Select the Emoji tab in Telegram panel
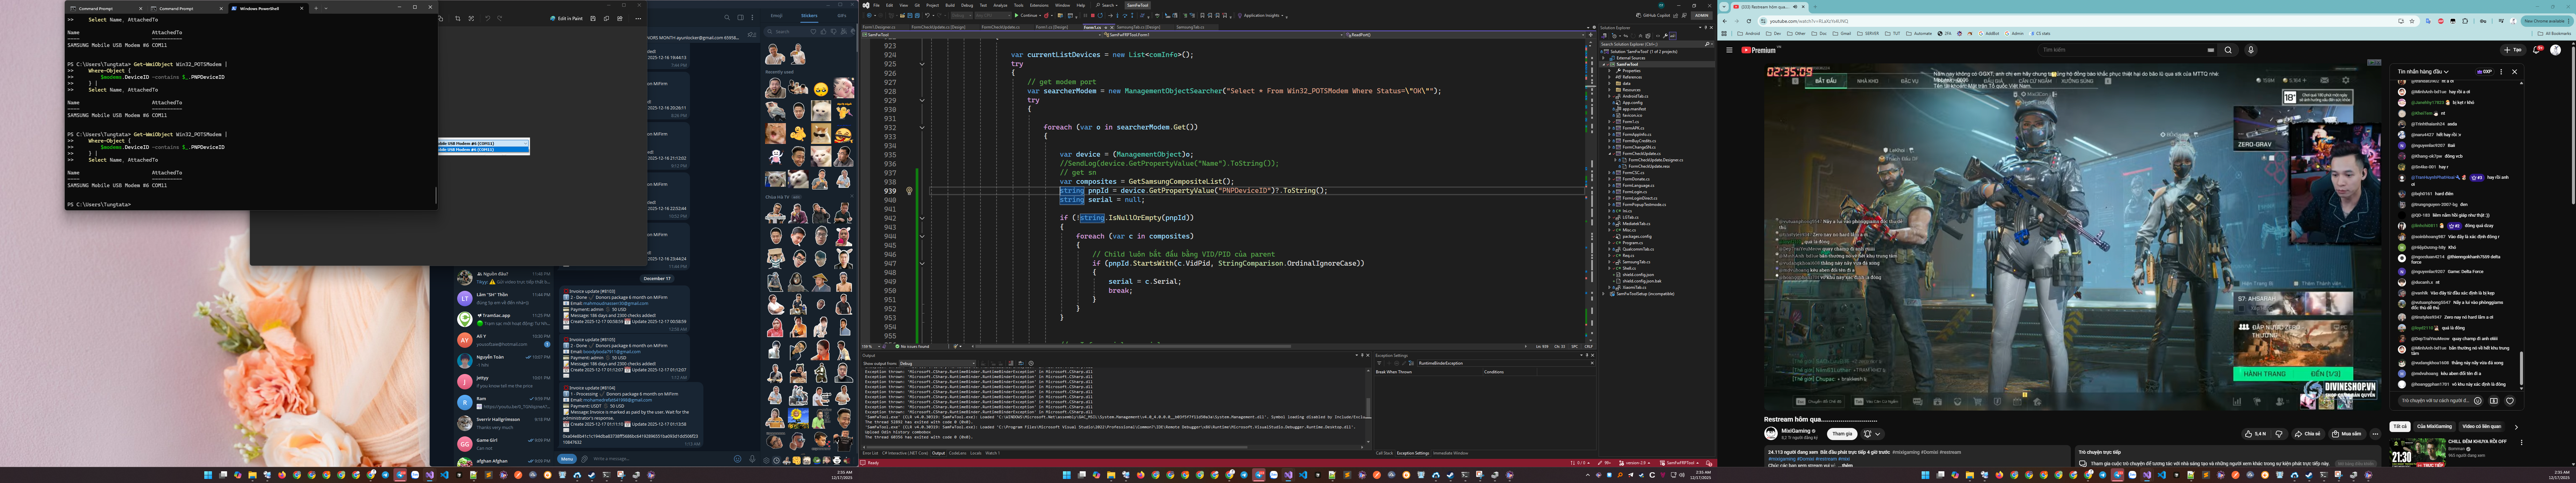 click(x=777, y=16)
